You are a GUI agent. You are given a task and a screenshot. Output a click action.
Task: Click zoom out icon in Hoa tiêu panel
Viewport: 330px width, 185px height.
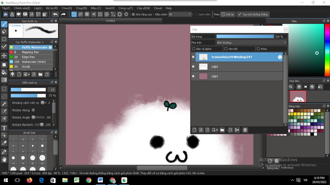291,87
